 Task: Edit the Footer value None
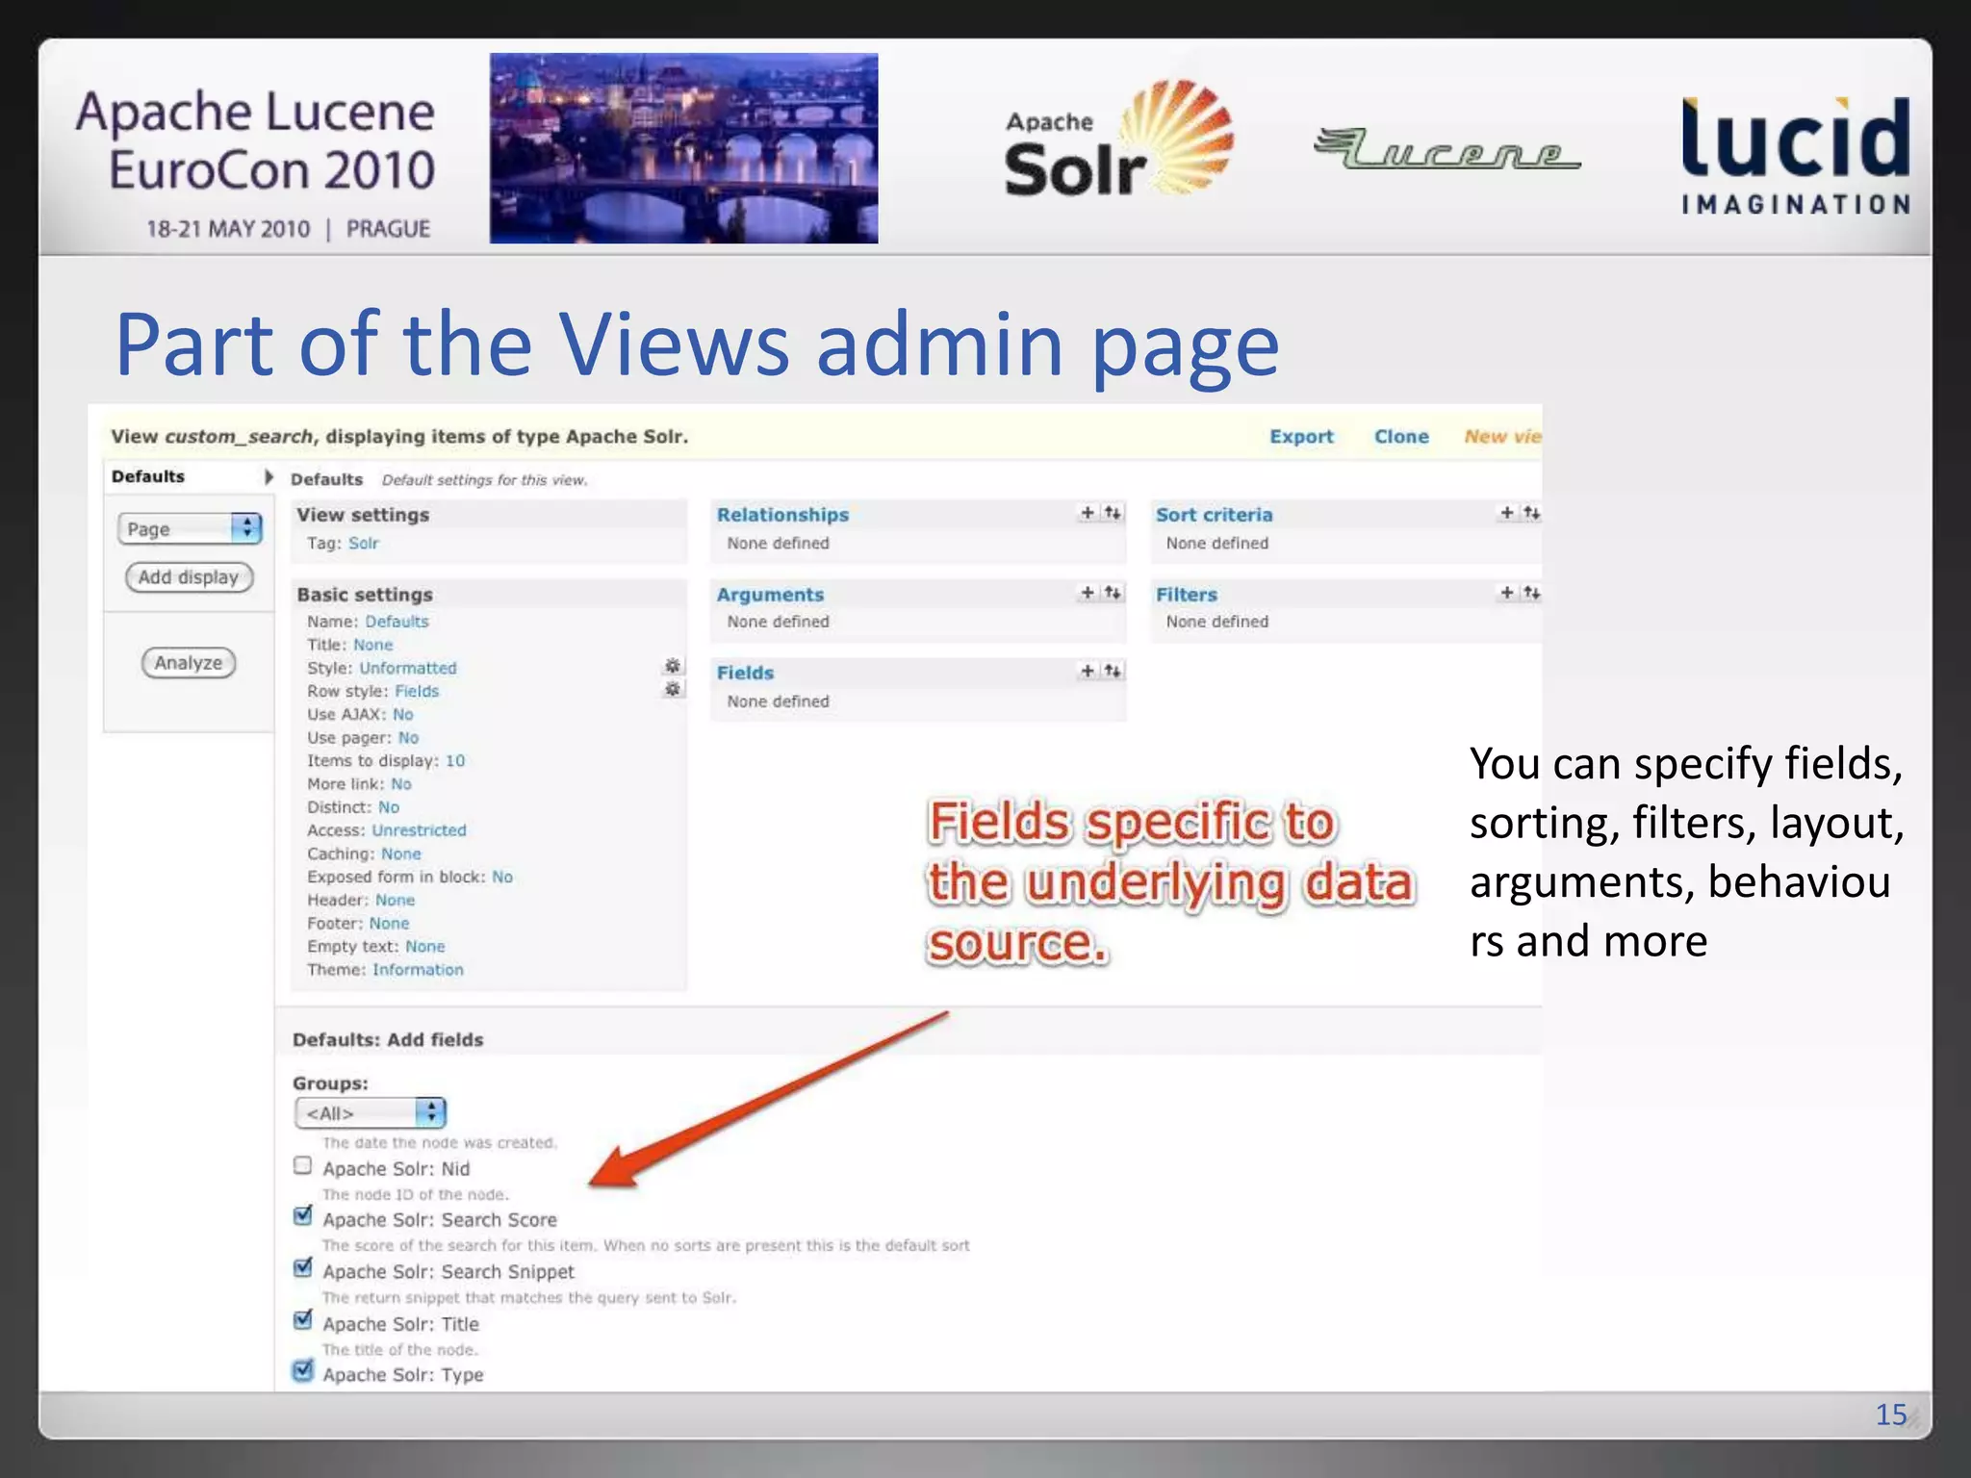coord(389,923)
